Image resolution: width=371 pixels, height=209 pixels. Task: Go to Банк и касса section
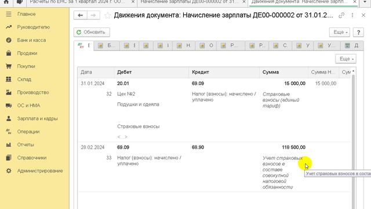click(31, 40)
